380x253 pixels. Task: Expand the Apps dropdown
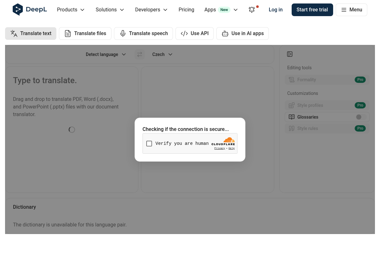pyautogui.click(x=221, y=10)
